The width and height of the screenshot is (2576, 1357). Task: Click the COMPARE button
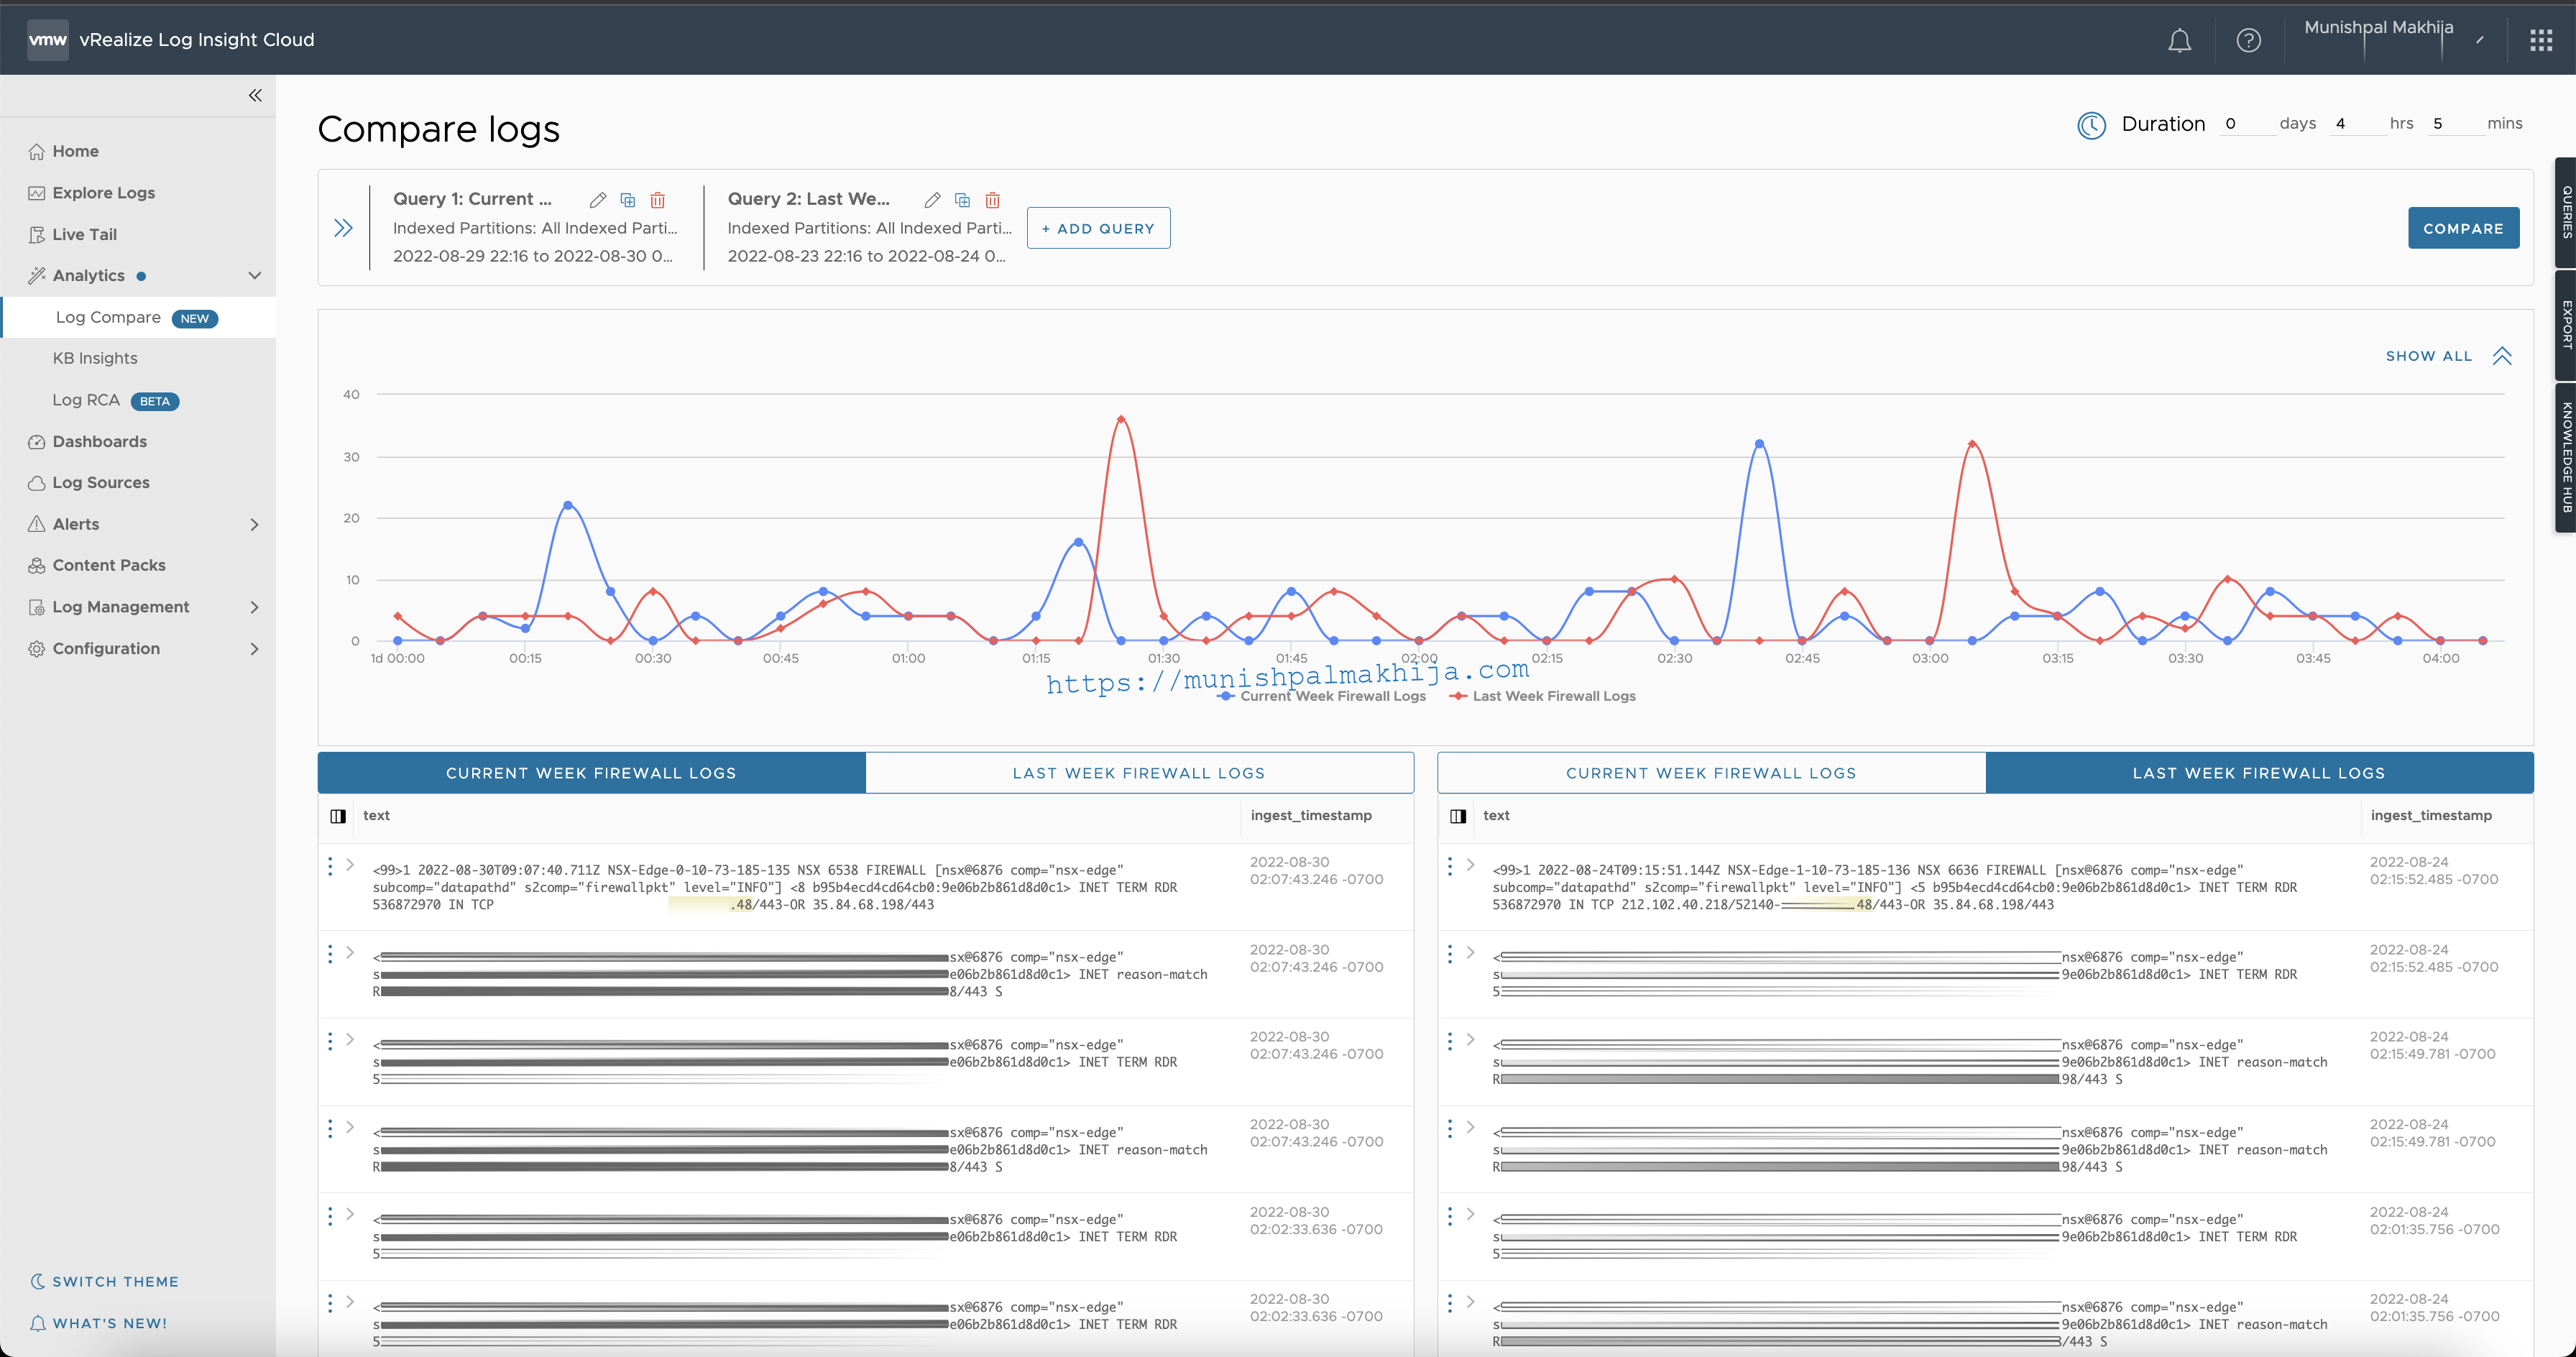(x=2463, y=228)
